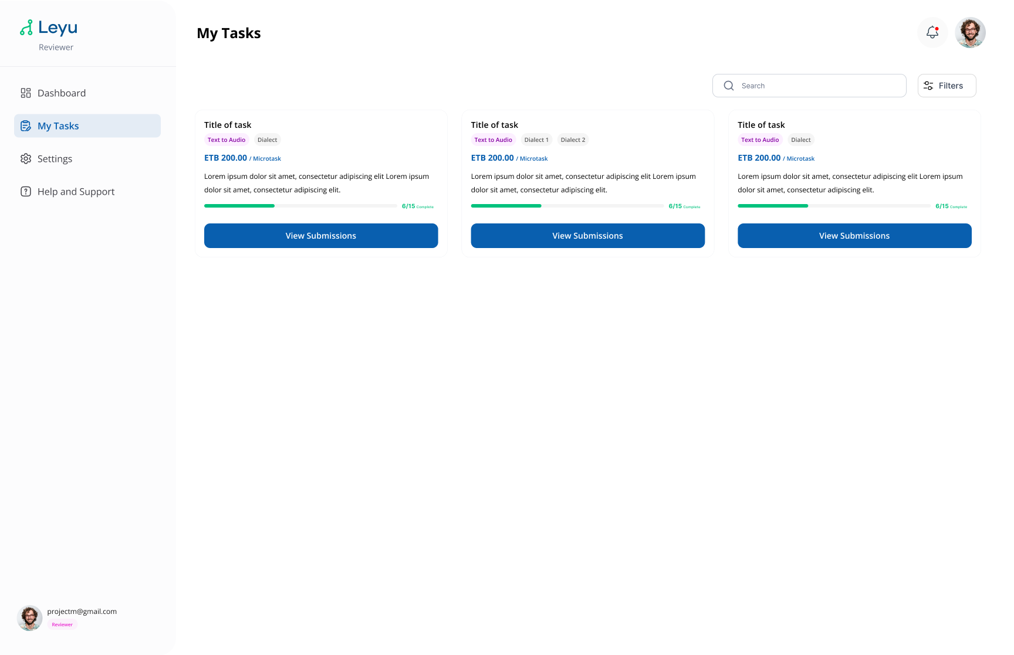1014x655 pixels.
Task: Open Settings from the sidebar menu
Action: click(x=55, y=159)
